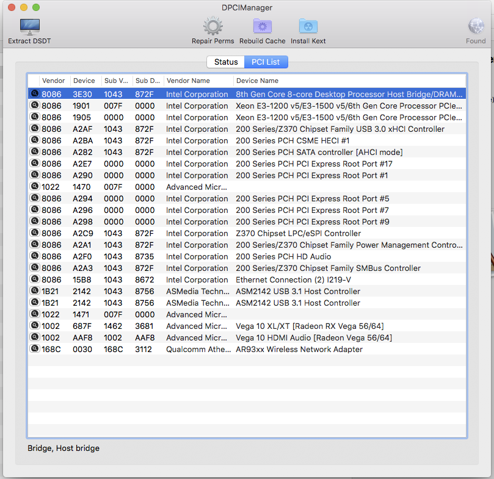Viewport: 494px width, 479px height.
Task: Click lookup icon for SATA controller row
Action: tap(34, 152)
